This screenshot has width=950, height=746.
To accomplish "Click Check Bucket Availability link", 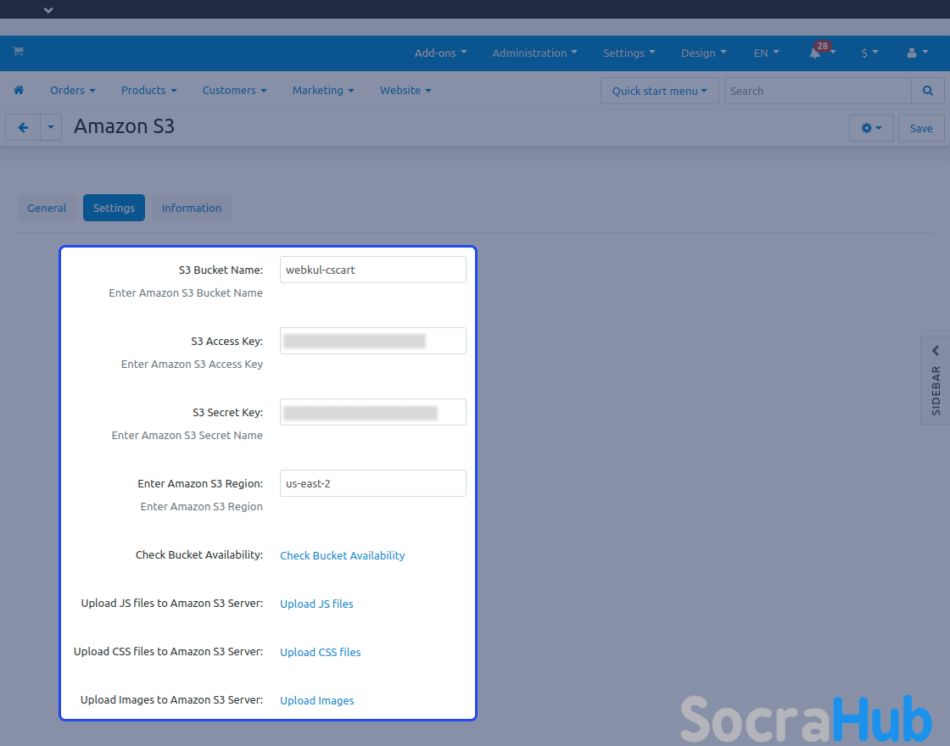I will 343,555.
